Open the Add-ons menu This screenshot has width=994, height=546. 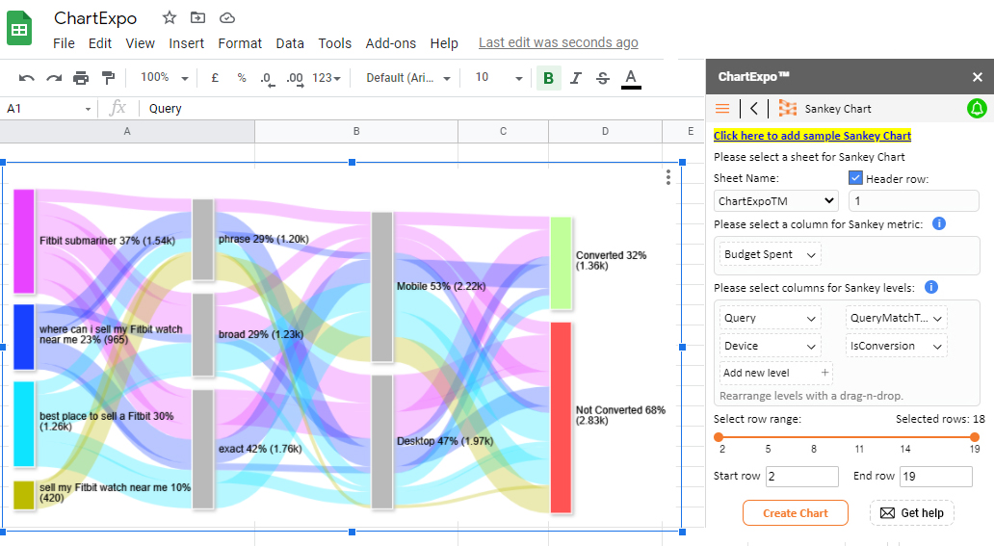click(x=390, y=43)
